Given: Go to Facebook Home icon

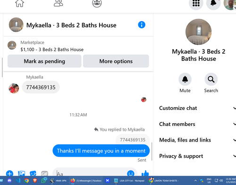Looking at the screenshot, I should 19,3.
